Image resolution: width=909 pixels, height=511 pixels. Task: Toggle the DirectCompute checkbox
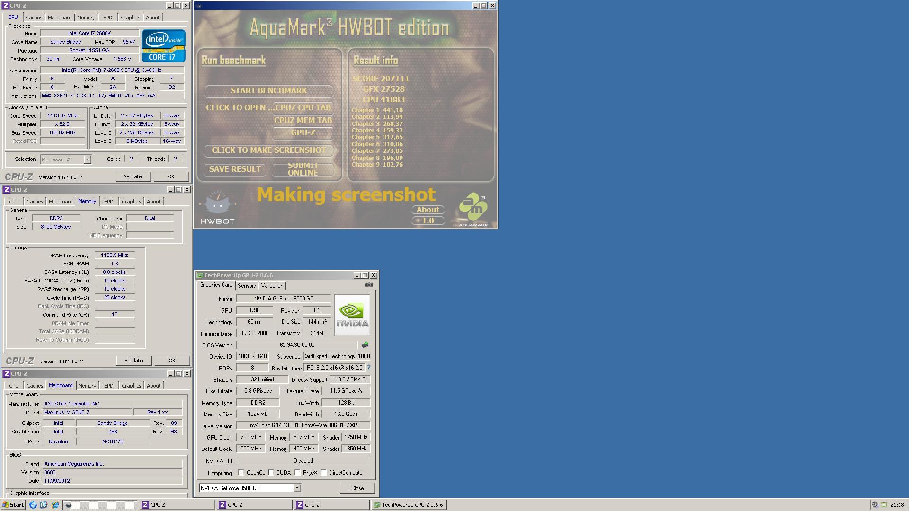point(324,473)
